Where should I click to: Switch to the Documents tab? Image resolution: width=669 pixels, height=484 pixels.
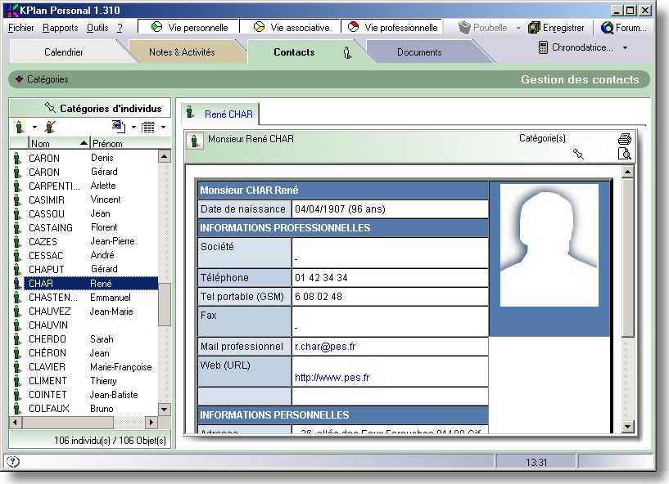[419, 52]
